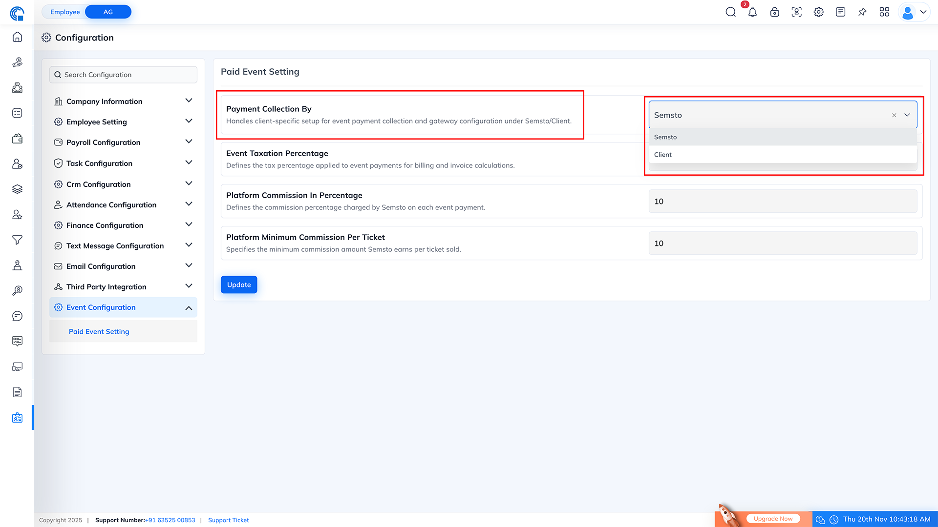This screenshot has width=938, height=527.
Task: Open the chat bubble in the sidebar
Action: pyautogui.click(x=17, y=316)
